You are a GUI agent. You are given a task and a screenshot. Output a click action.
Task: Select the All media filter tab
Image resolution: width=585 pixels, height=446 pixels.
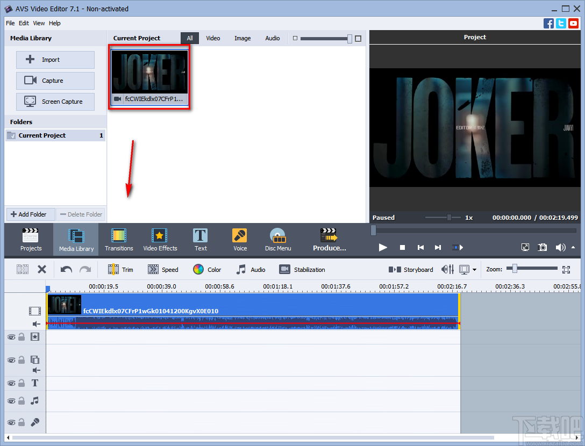pyautogui.click(x=190, y=38)
